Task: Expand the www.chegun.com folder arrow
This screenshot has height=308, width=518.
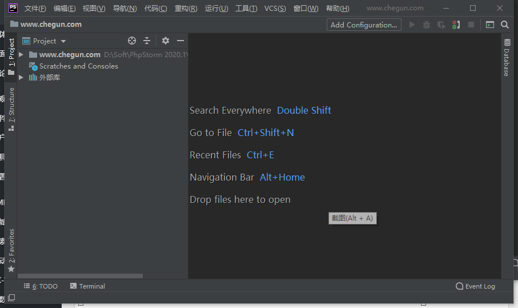Action: tap(21, 54)
